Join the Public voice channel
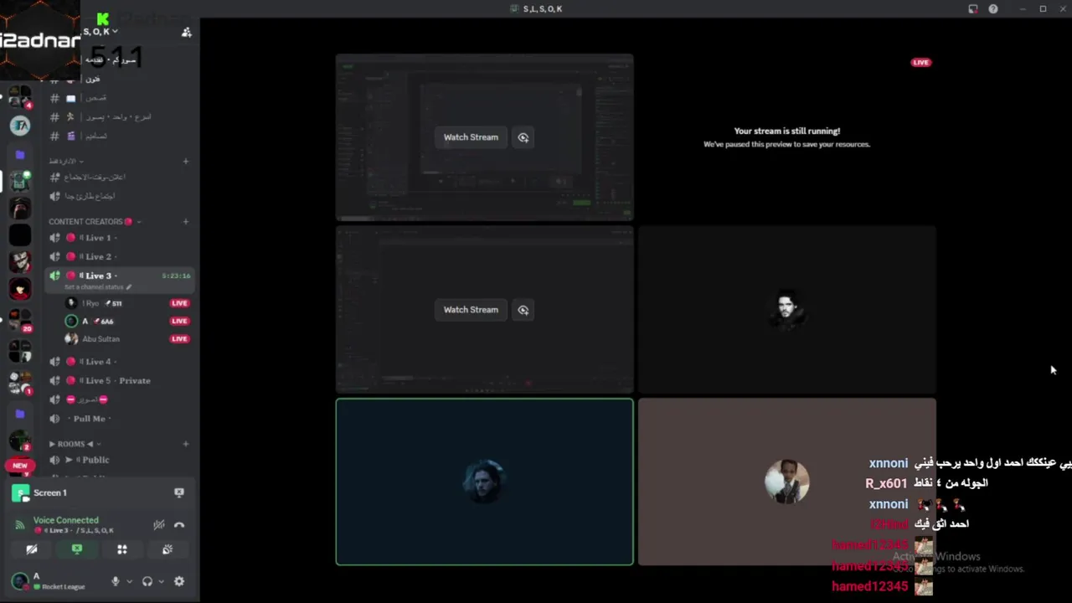 120,460
